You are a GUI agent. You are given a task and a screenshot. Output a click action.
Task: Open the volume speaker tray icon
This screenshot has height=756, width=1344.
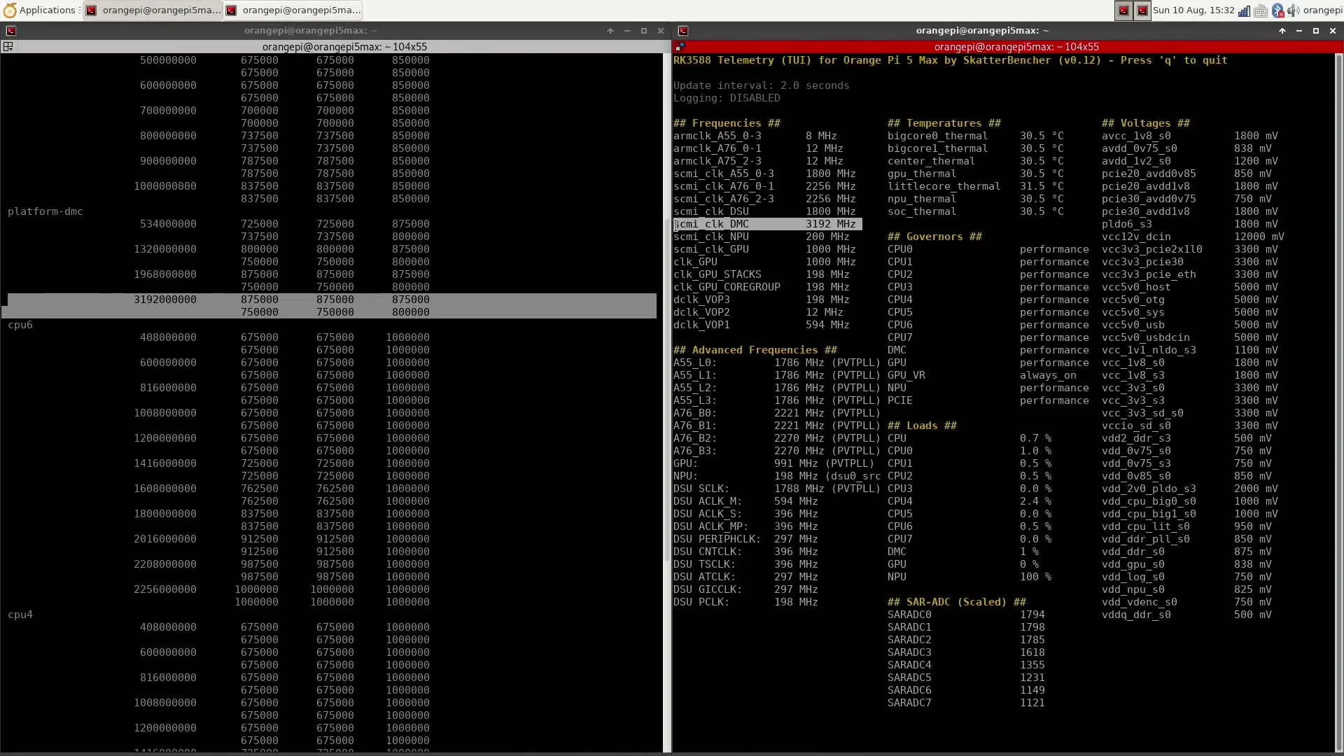click(x=1293, y=10)
